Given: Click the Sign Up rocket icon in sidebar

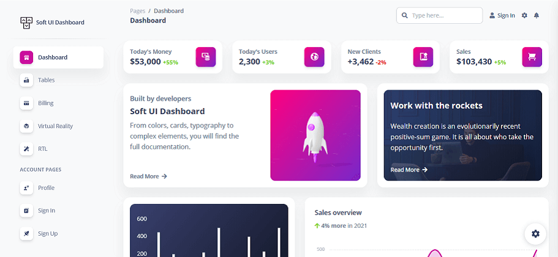Looking at the screenshot, I should pos(26,234).
